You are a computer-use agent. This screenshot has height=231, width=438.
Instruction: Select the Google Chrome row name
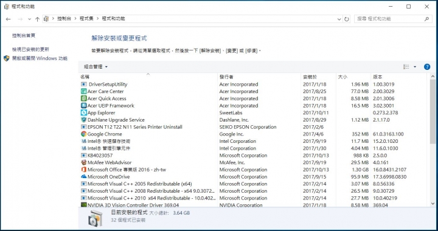coord(105,134)
